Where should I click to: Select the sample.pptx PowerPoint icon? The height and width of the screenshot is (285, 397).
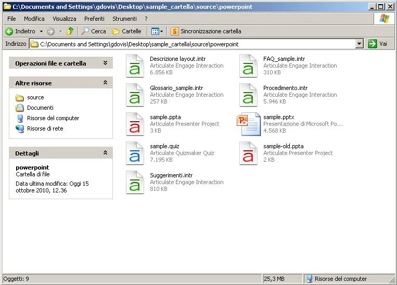coord(248,124)
